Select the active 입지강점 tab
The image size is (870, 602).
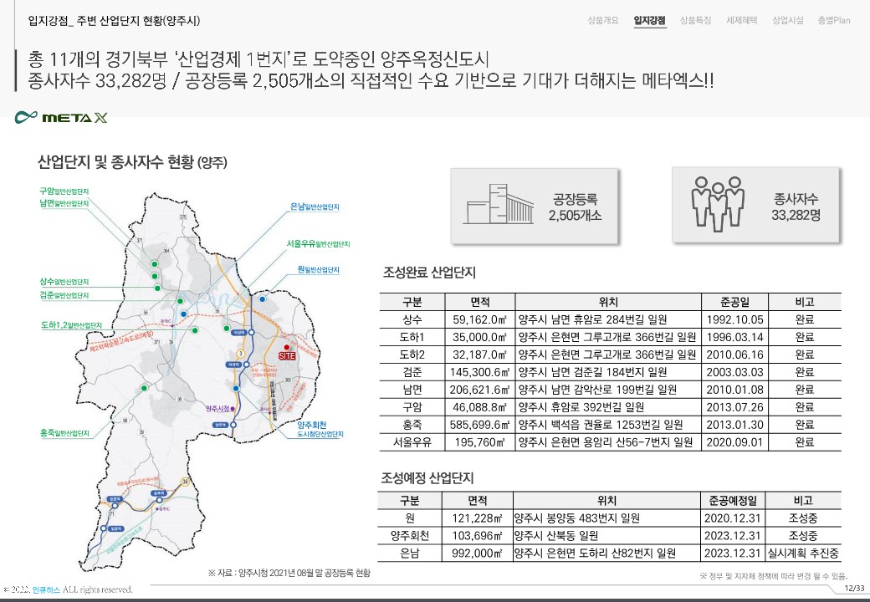650,20
